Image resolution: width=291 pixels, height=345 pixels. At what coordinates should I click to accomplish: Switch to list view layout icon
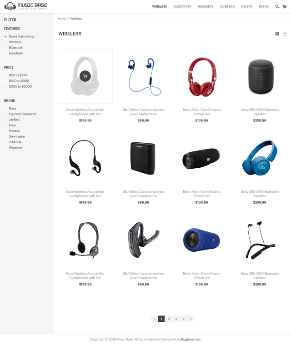click(x=285, y=34)
